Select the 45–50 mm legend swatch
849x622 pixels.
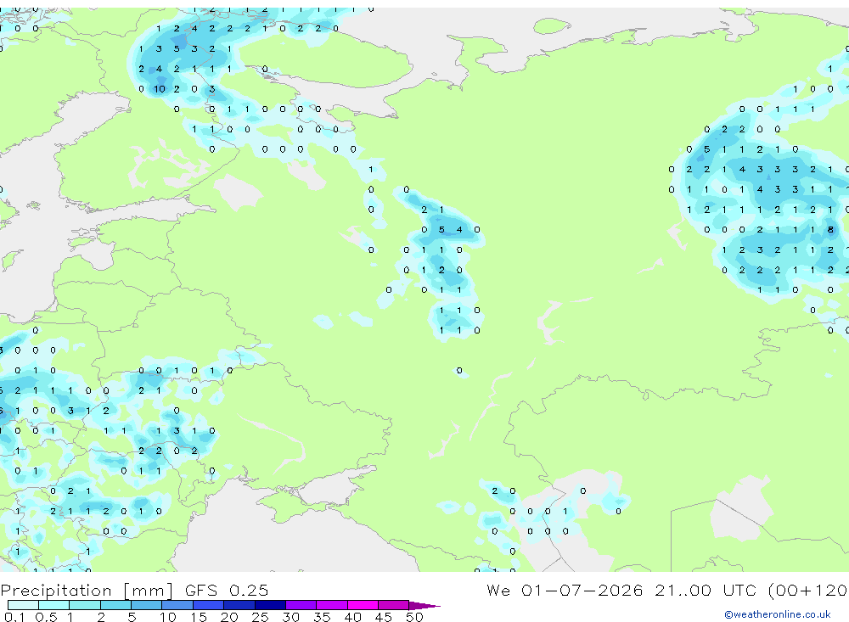pos(394,605)
